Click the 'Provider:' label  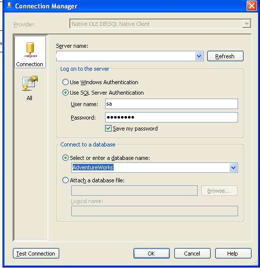(24, 24)
